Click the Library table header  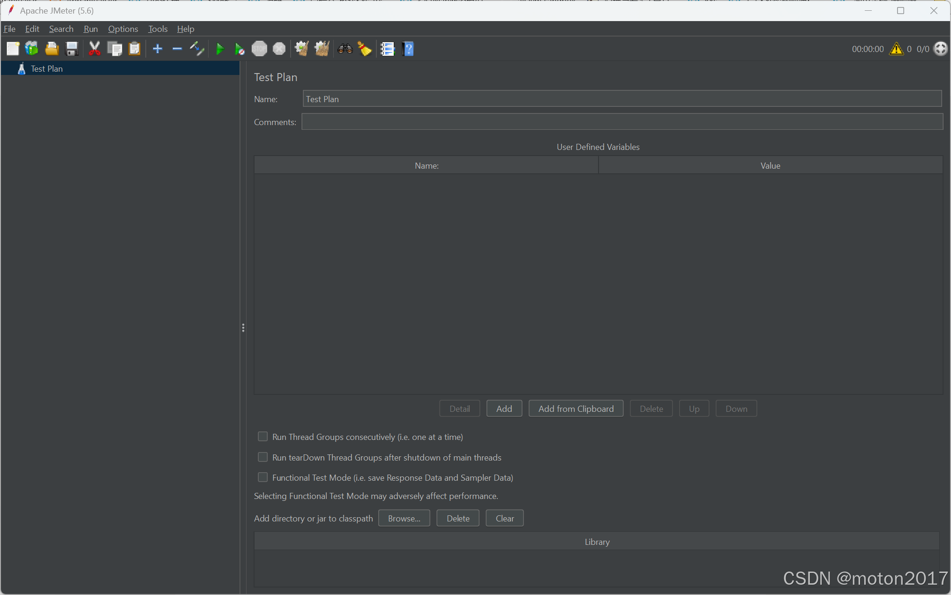(597, 542)
